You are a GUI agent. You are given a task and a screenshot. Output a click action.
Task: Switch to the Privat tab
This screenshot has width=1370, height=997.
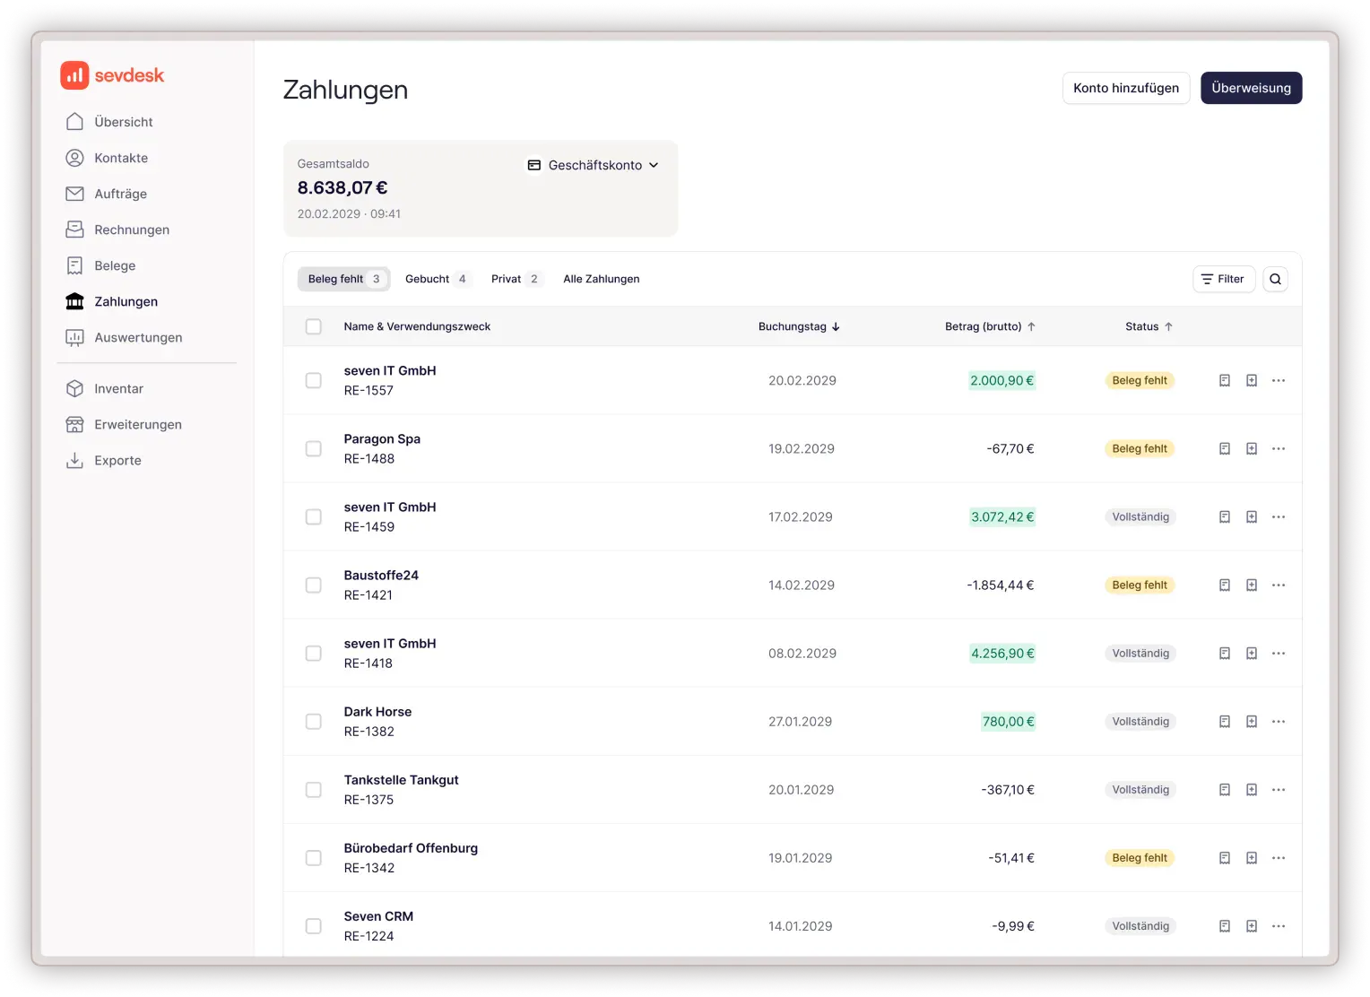(516, 279)
